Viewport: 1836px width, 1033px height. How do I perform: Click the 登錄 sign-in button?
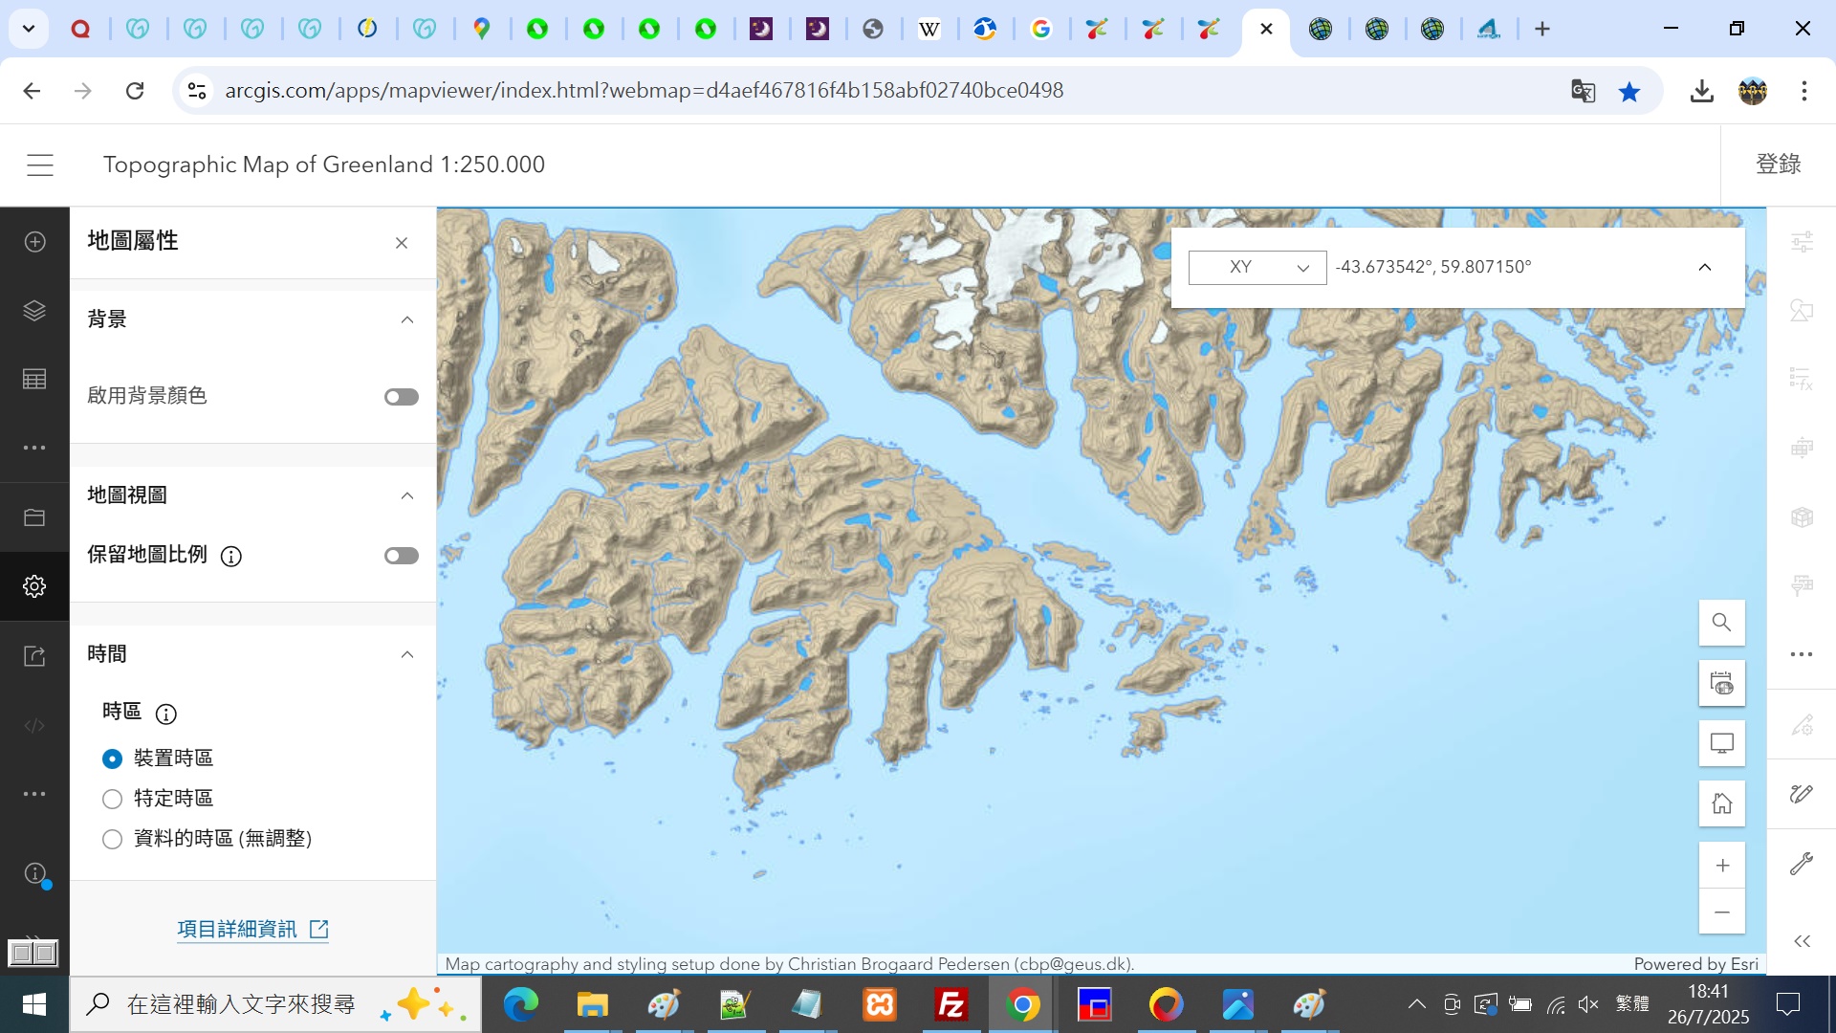pos(1778,165)
